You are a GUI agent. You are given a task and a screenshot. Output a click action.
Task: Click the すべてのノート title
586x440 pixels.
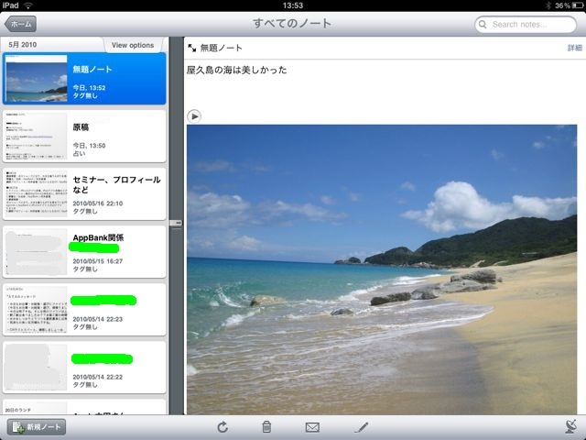(x=292, y=24)
